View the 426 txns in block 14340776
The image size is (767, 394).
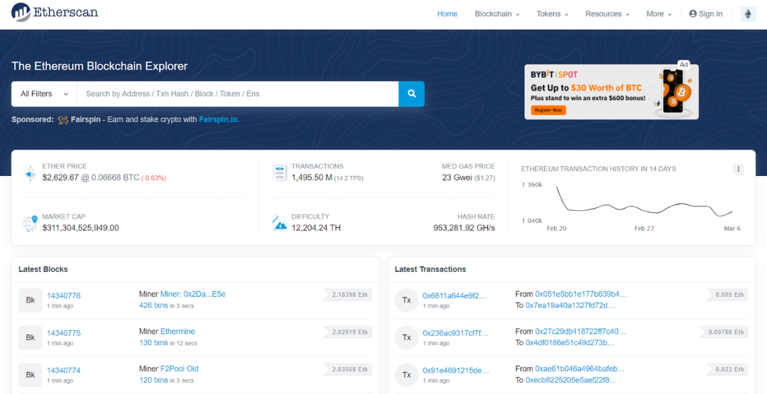click(153, 305)
